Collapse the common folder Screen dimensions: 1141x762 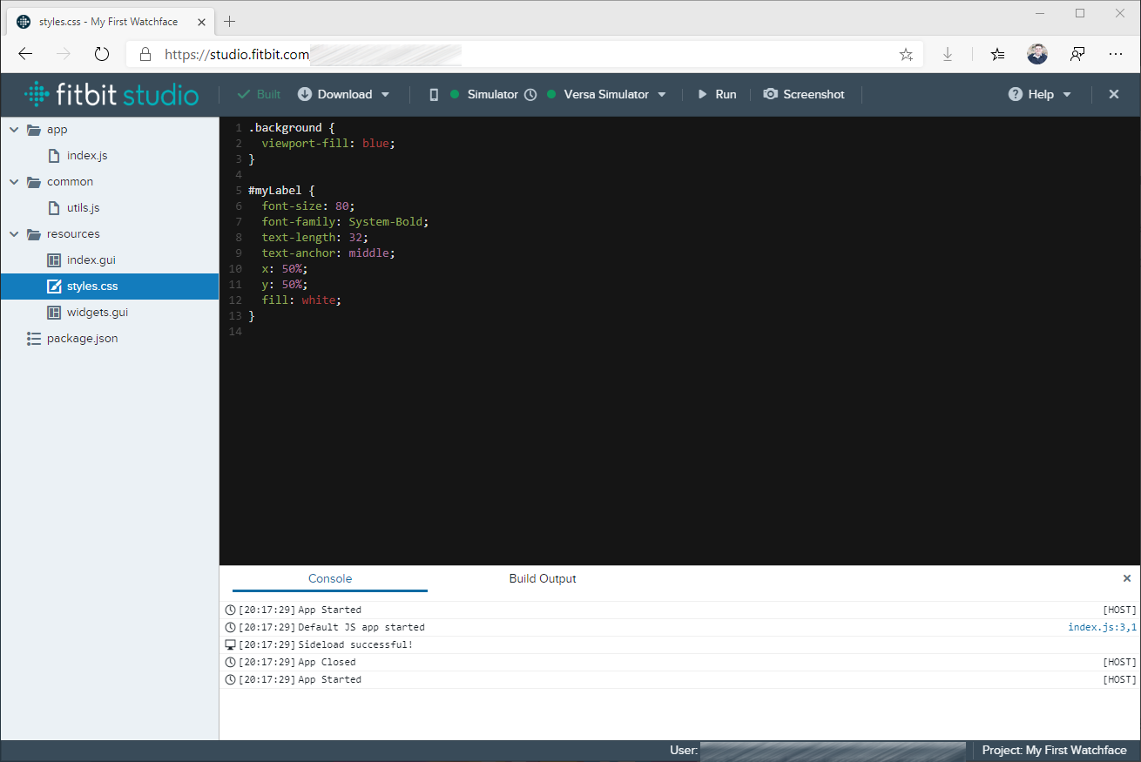click(14, 182)
